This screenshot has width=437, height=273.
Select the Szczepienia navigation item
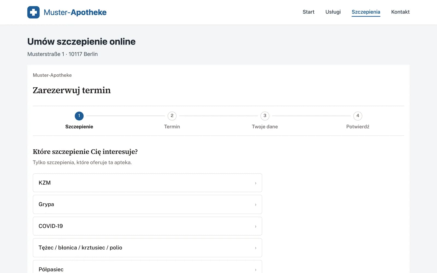pos(366,12)
